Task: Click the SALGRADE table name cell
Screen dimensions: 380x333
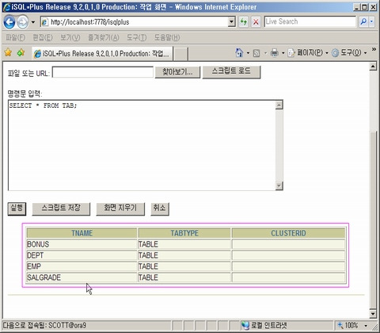Action: click(82, 277)
